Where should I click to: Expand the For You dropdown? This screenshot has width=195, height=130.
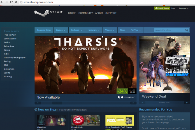pos(136,30)
